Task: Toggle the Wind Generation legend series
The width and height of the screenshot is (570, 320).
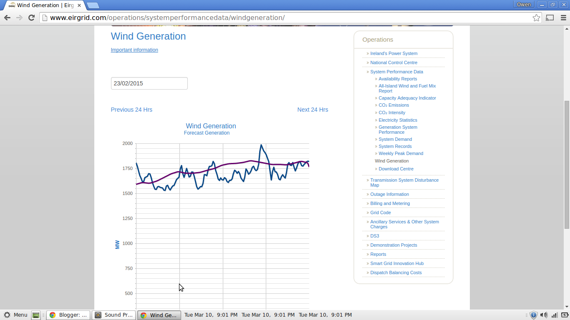Action: coord(211,126)
